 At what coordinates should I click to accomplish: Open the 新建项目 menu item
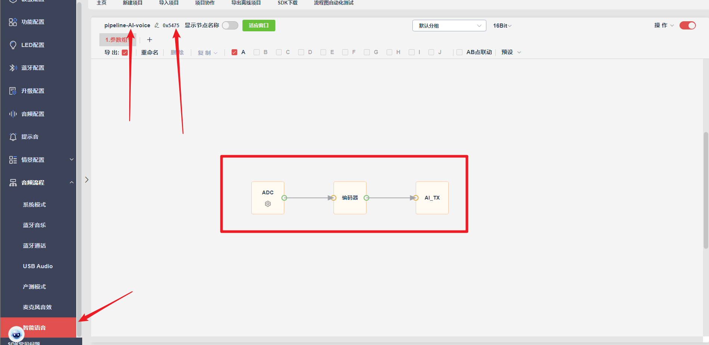point(133,3)
